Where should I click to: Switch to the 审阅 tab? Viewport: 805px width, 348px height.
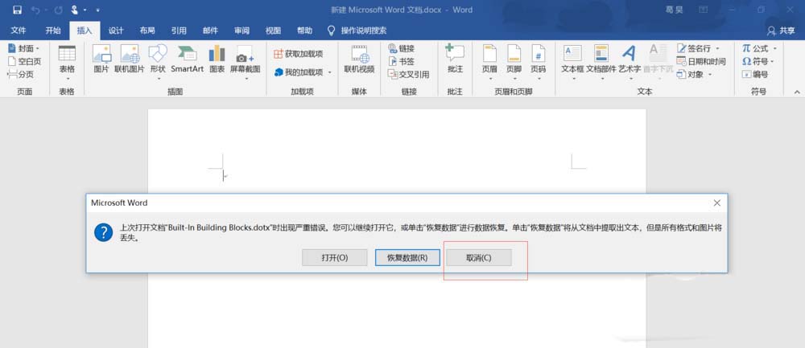click(242, 31)
